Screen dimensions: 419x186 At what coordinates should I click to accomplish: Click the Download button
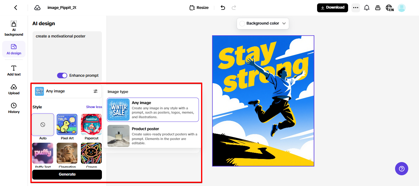[x=332, y=8]
